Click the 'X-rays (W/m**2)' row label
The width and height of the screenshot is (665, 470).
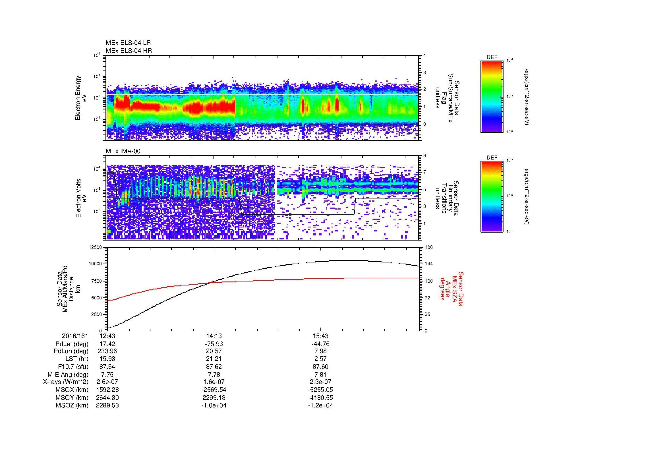pyautogui.click(x=65, y=382)
